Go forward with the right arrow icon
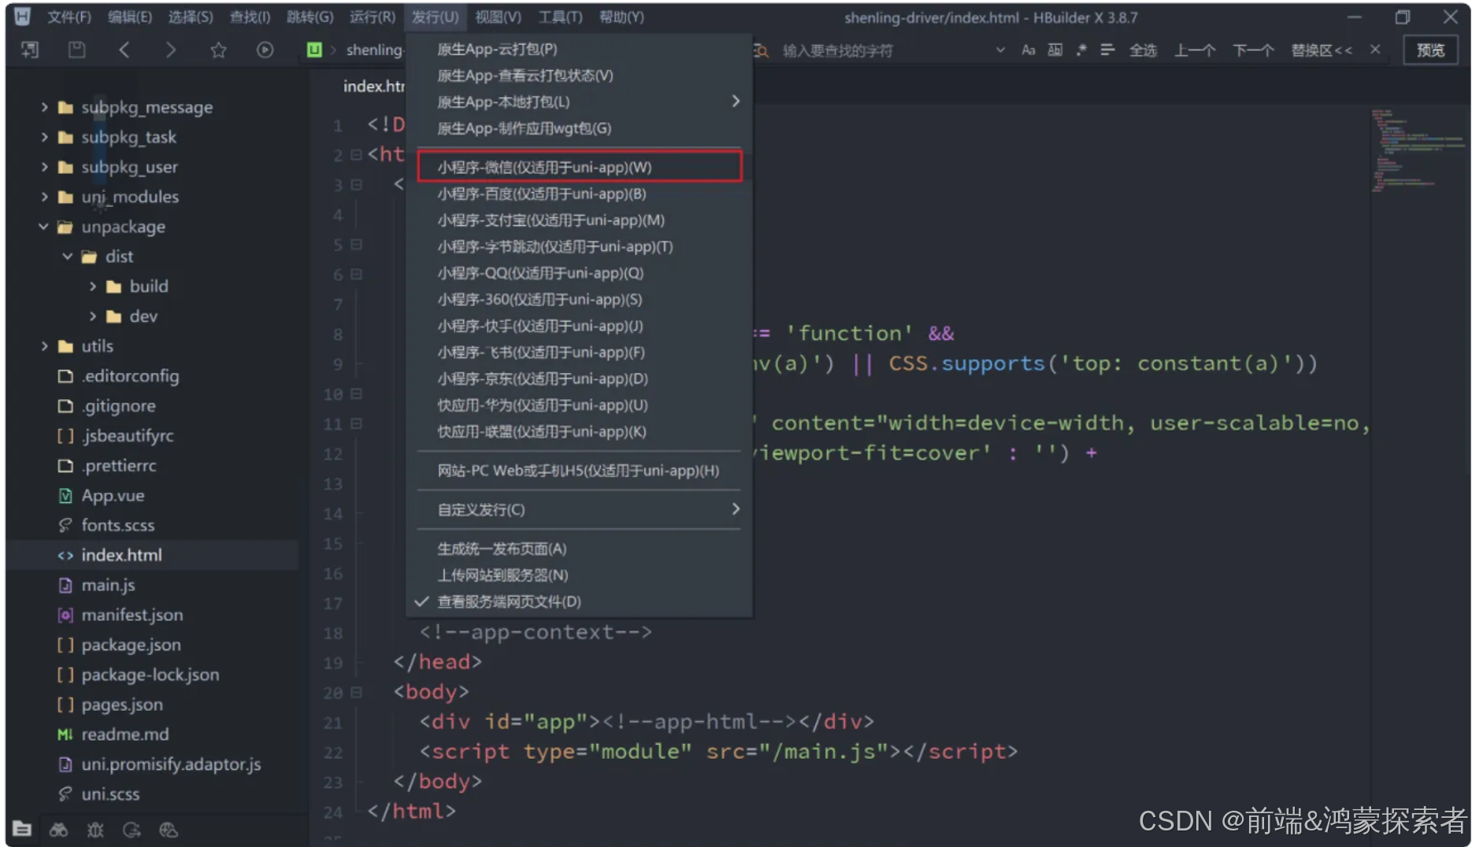 (x=170, y=50)
